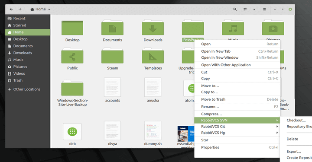Select the divya text file
Image resolution: width=312 pixels, height=162 pixels.
(112, 130)
